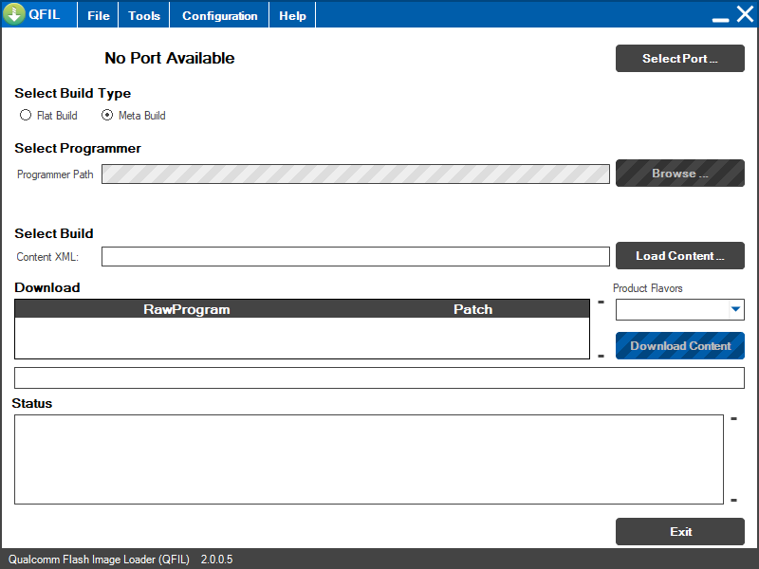This screenshot has width=759, height=569.
Task: Click the QFIL green download logo icon
Action: click(x=14, y=14)
